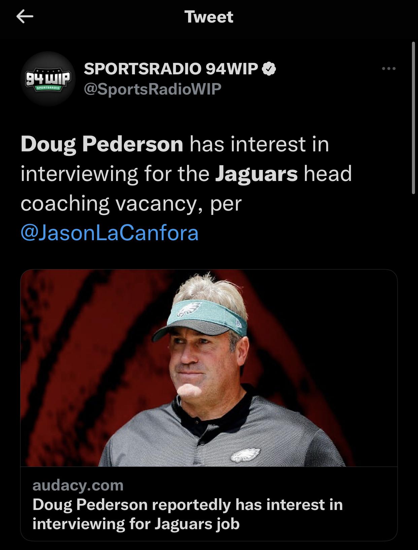Open the SPORTSRADIO 94WIP display name
The height and width of the screenshot is (550, 418).
pyautogui.click(x=171, y=69)
